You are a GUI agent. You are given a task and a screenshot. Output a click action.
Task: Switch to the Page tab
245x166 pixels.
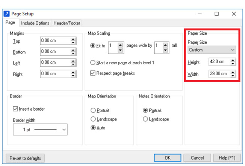pos(10,23)
